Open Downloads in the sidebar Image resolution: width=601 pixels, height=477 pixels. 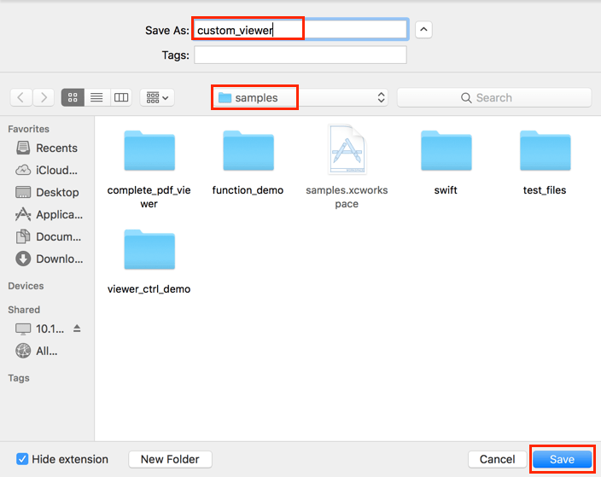coord(49,259)
